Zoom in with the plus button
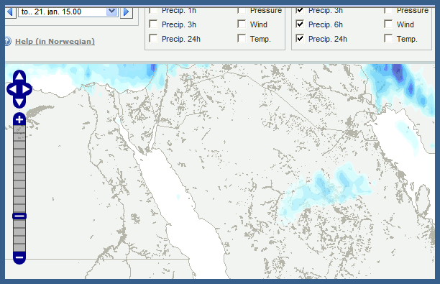The image size is (440, 284). pos(19,120)
